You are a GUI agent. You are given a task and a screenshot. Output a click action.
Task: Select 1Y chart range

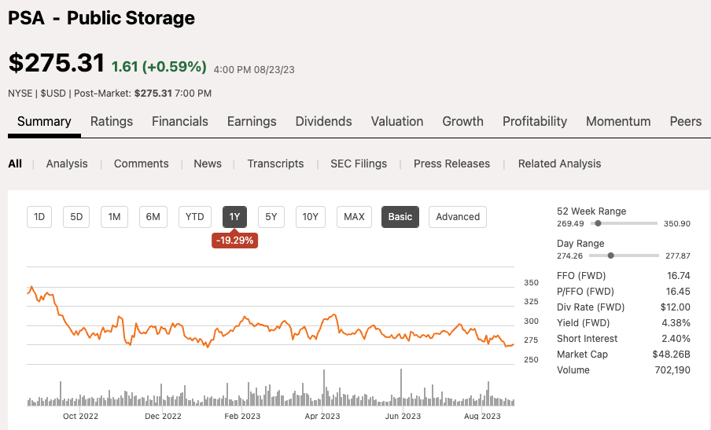pyautogui.click(x=234, y=217)
